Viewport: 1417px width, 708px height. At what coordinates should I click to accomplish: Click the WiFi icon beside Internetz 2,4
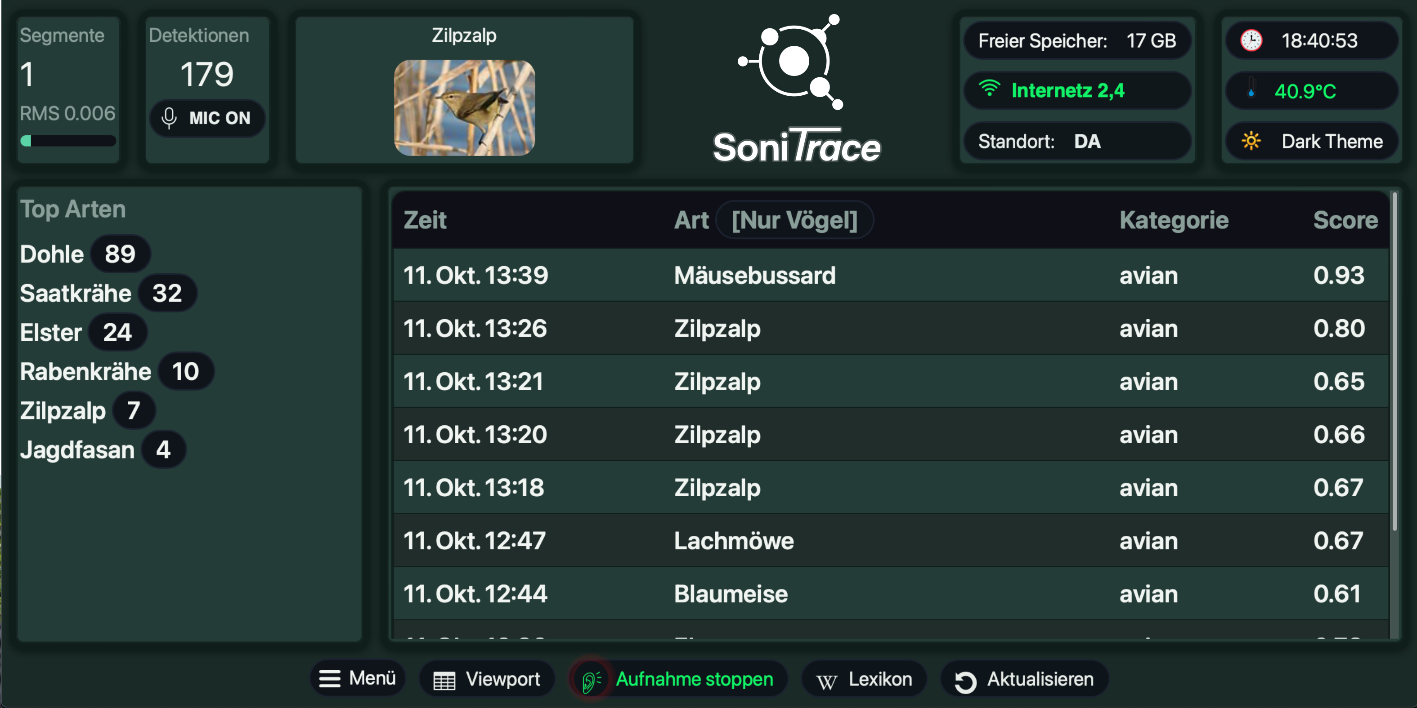click(x=990, y=89)
